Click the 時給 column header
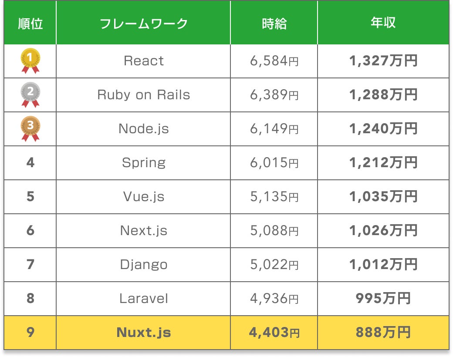The width and height of the screenshot is (453, 357). pyautogui.click(x=274, y=23)
